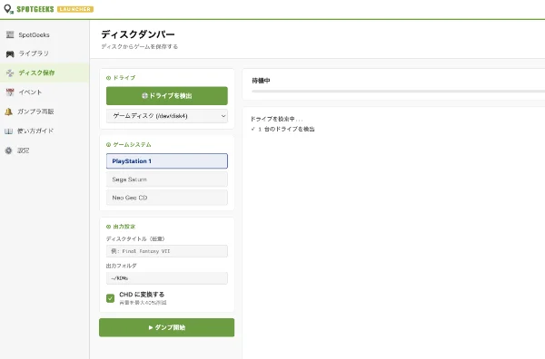Click the progress bar under 待機中
Image resolution: width=545 pixels, height=359 pixels.
pyautogui.click(x=399, y=92)
